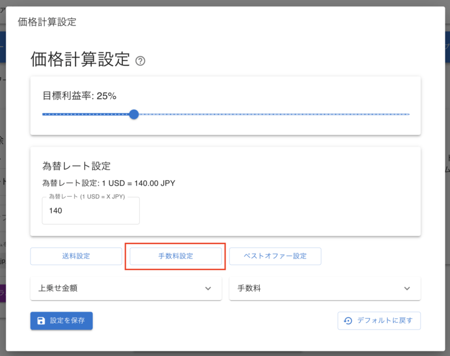Screen dimensions: 450x356
Task: Expand 上乗せ金額 using its chevron arrow
Action: (x=208, y=288)
